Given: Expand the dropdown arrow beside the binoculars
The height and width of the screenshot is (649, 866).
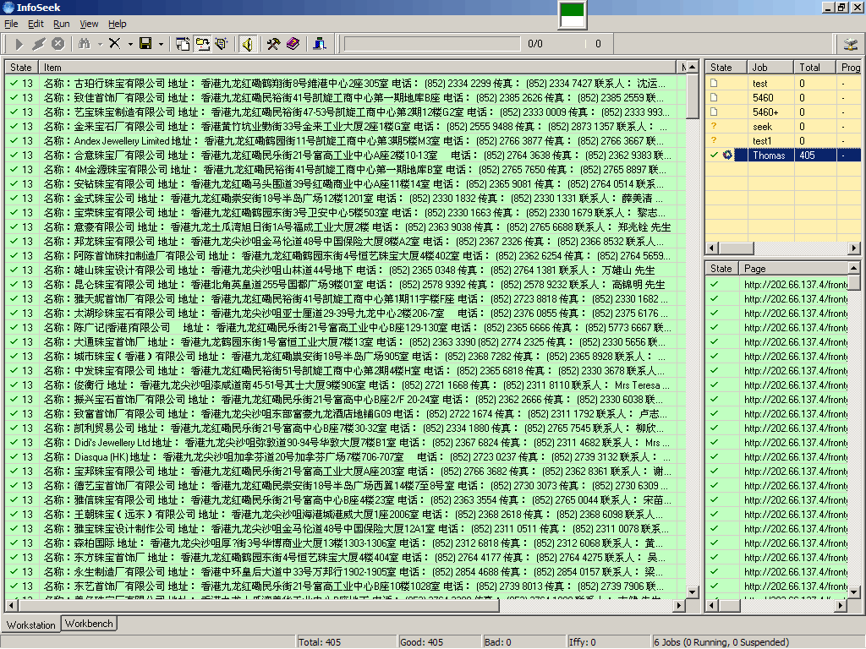Looking at the screenshot, I should (x=99, y=44).
